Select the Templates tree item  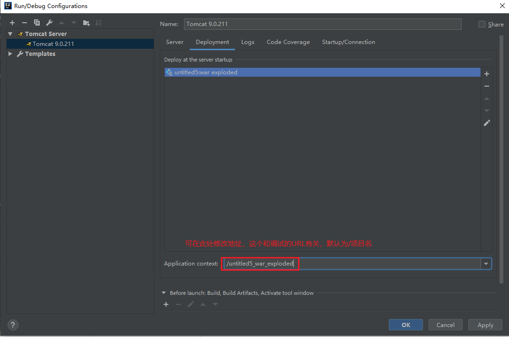pyautogui.click(x=40, y=53)
